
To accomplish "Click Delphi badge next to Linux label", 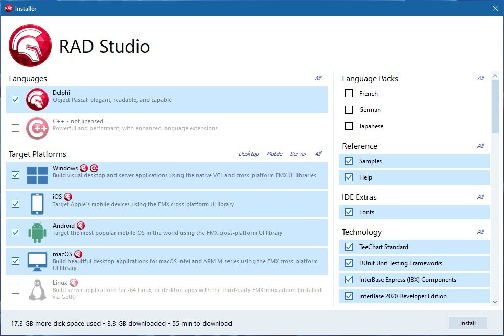I will point(74,283).
